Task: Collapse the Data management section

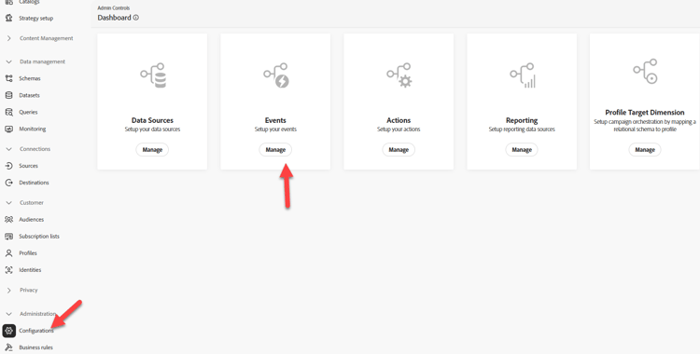Action: pos(8,61)
